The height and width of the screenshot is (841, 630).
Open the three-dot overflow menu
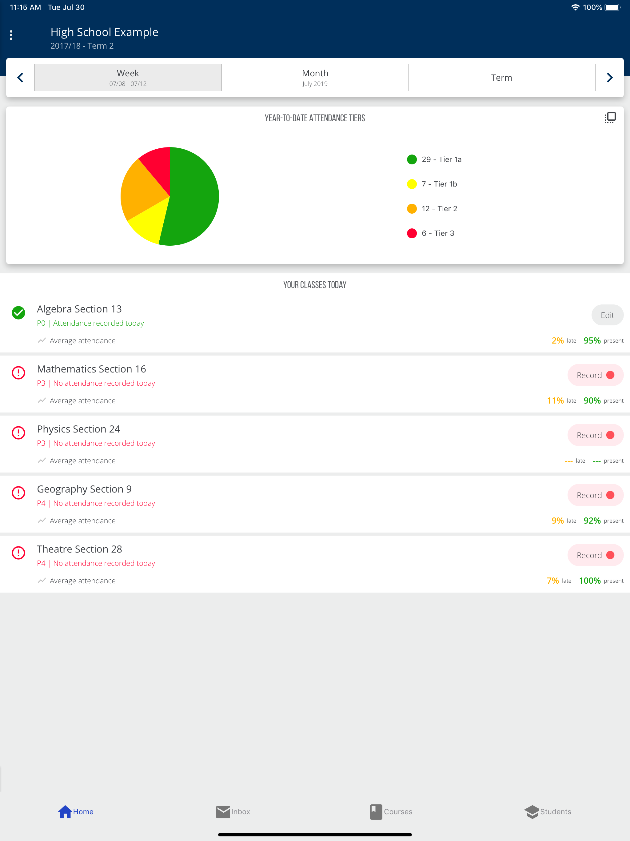(x=11, y=35)
